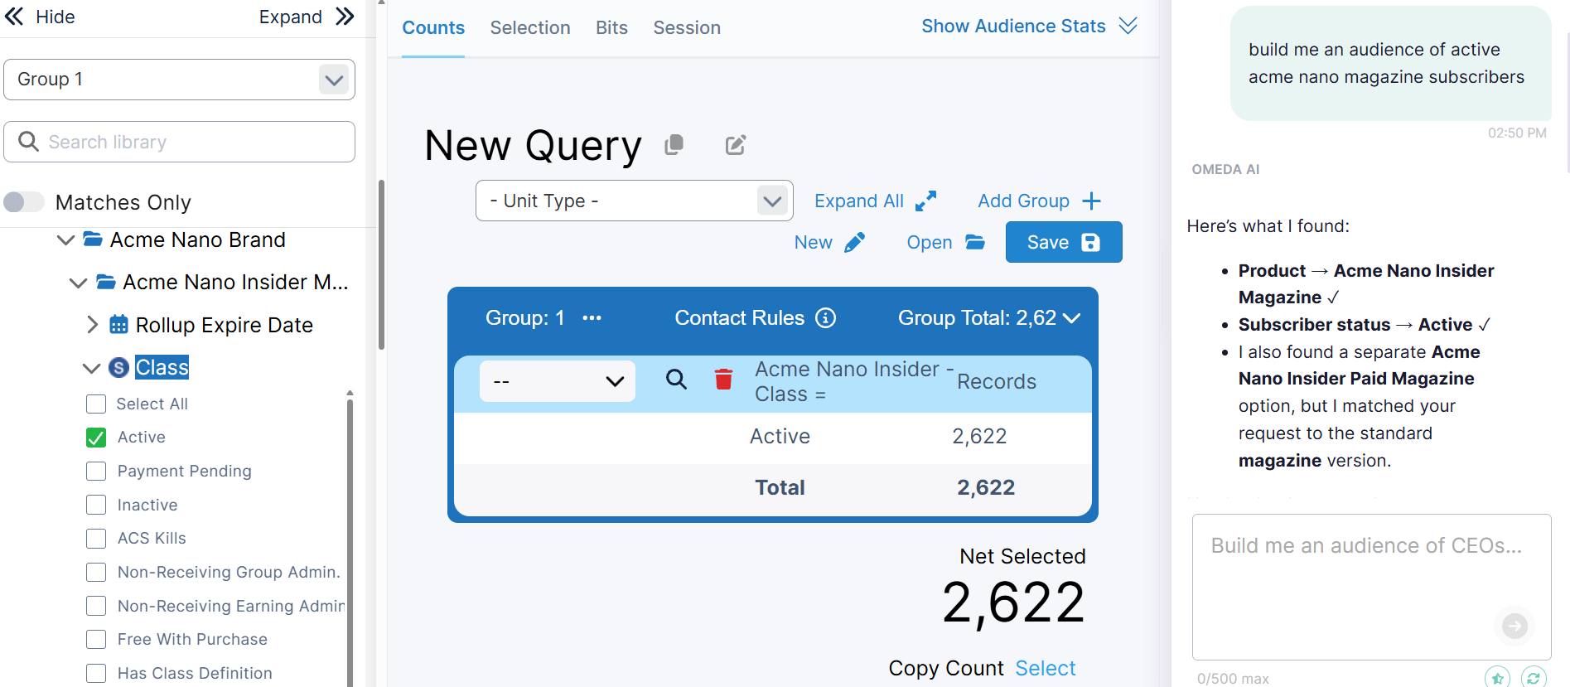The height and width of the screenshot is (687, 1570).
Task: Click the Contact Rules info icon
Action: pyautogui.click(x=826, y=317)
